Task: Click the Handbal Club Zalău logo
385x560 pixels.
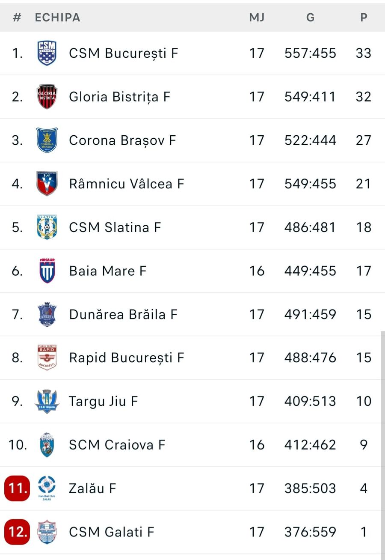Action: click(47, 488)
